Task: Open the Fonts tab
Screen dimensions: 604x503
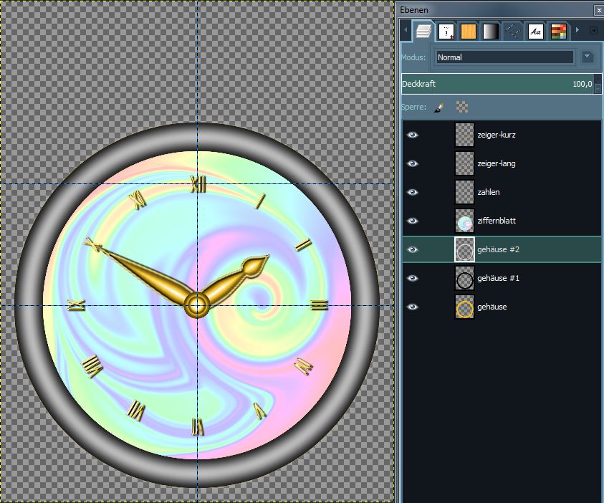Action: coord(535,32)
